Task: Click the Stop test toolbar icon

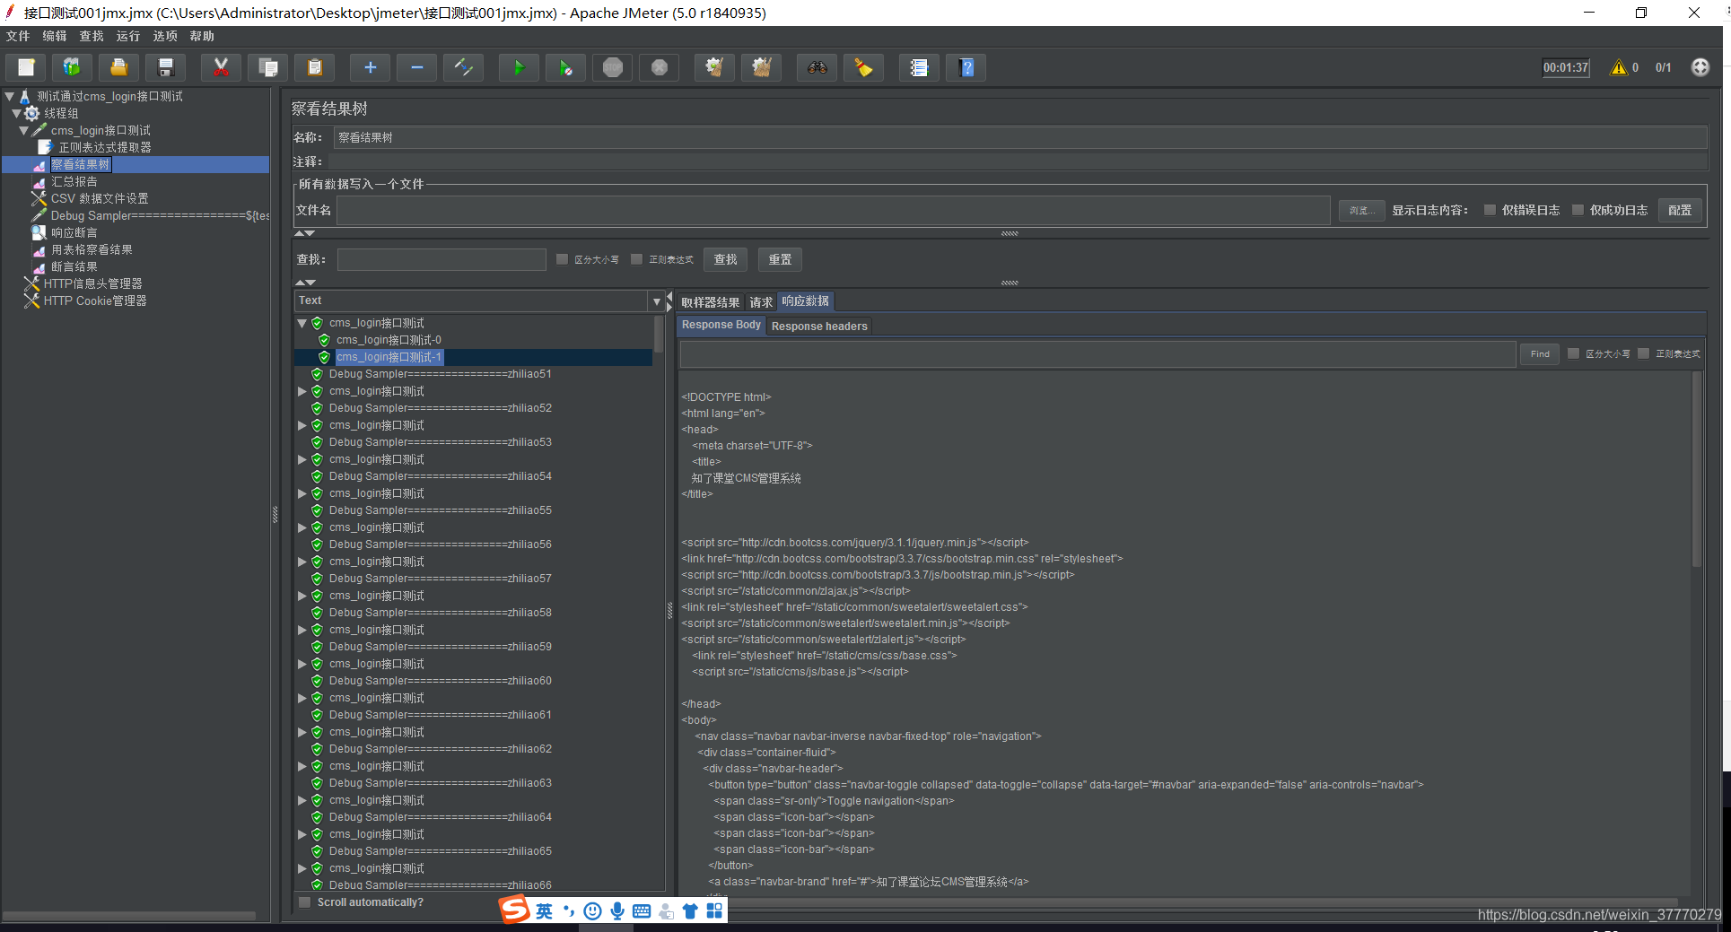Action: tap(612, 67)
